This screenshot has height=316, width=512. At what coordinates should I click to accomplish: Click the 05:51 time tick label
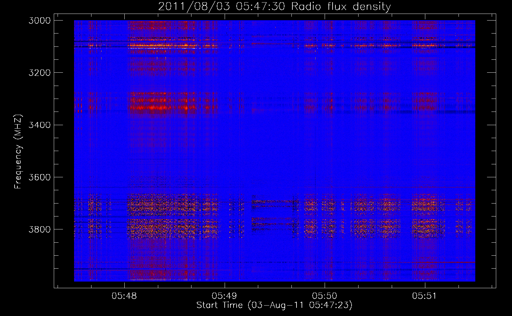(x=424, y=296)
